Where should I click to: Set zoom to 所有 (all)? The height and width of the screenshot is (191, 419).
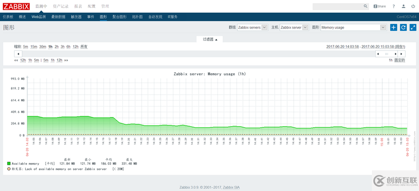(84, 46)
